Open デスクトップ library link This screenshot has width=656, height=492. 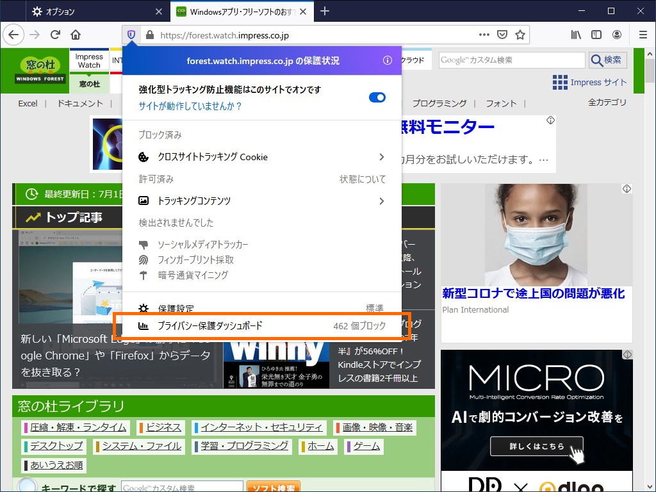56,446
